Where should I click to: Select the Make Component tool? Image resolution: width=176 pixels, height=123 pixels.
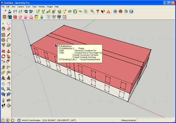8,23
